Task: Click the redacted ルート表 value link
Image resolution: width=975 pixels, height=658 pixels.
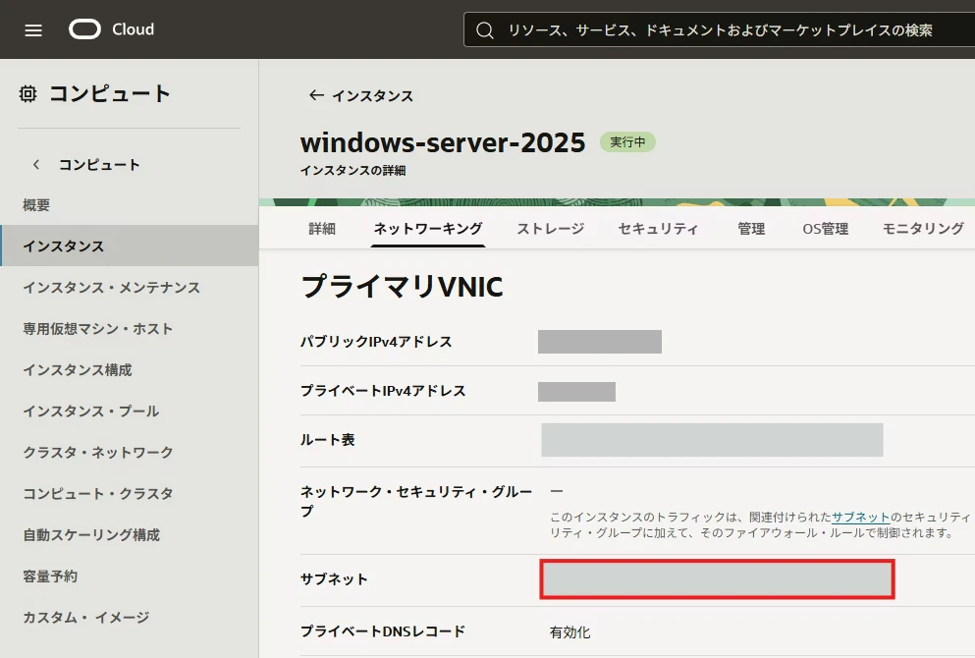Action: pos(712,440)
